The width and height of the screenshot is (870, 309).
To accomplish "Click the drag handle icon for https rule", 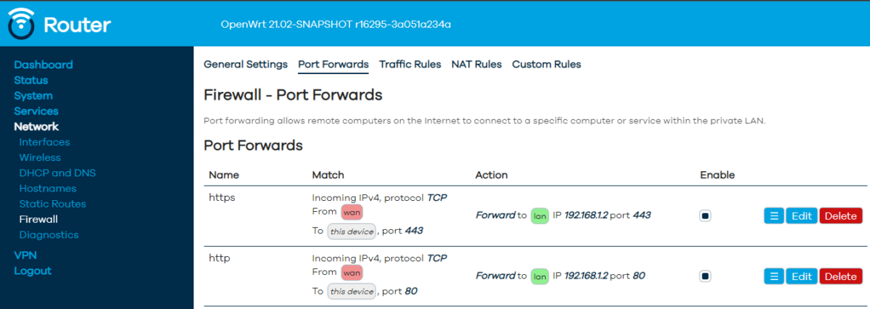I will 774,215.
